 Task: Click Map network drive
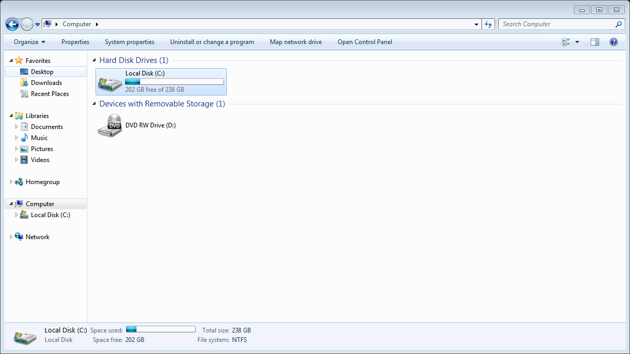point(296,42)
